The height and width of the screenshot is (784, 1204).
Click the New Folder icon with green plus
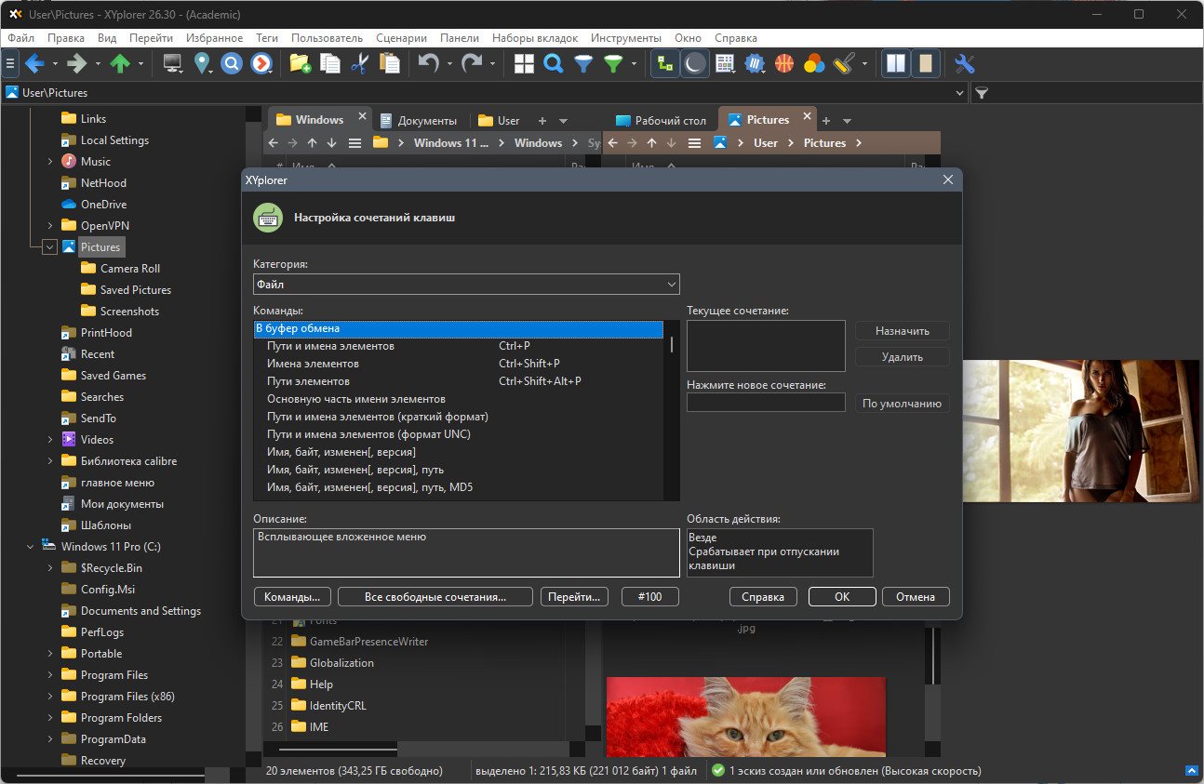point(300,63)
